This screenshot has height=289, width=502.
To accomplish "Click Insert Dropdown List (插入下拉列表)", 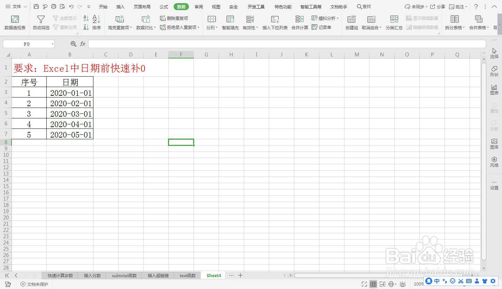I will pyautogui.click(x=275, y=23).
